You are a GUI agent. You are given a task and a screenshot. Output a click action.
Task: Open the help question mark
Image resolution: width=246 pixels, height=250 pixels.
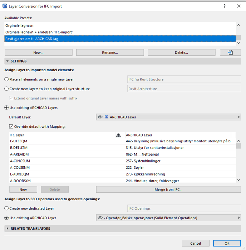tap(225, 6)
